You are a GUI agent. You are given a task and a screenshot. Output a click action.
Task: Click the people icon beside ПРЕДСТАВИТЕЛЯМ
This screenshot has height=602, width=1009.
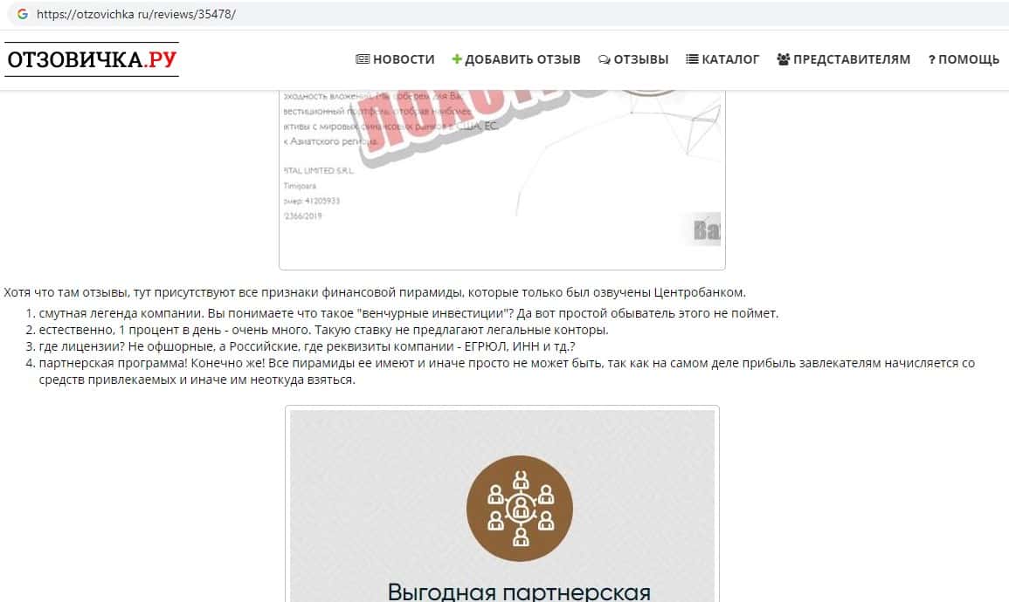point(783,59)
